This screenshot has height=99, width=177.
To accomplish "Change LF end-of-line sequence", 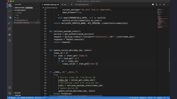I will (155, 98).
